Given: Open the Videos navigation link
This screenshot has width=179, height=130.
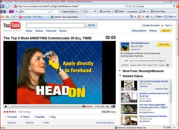Looking at the screenshot, I should [39, 31].
